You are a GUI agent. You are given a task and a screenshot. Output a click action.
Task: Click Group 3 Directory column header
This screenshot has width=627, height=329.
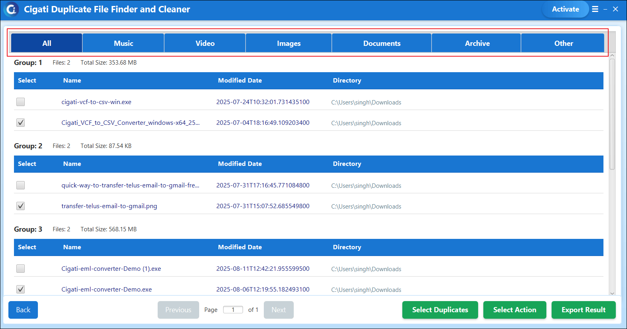click(347, 247)
